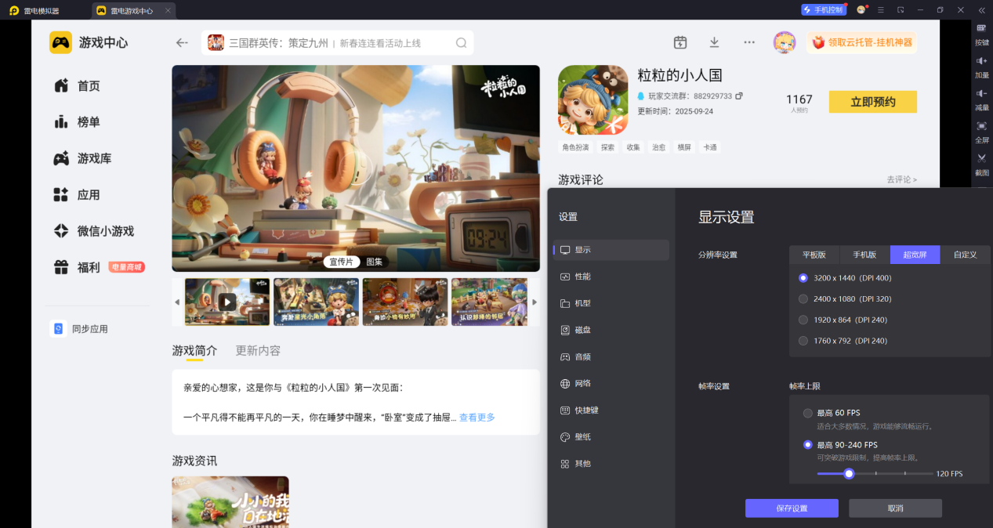Select 1920 x 864 resolution option

pos(803,320)
